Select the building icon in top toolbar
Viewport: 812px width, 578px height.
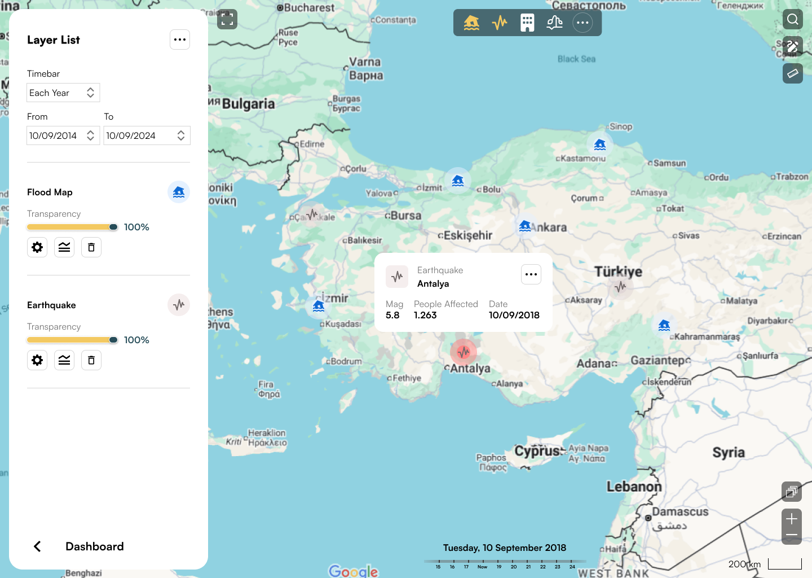pos(527,23)
